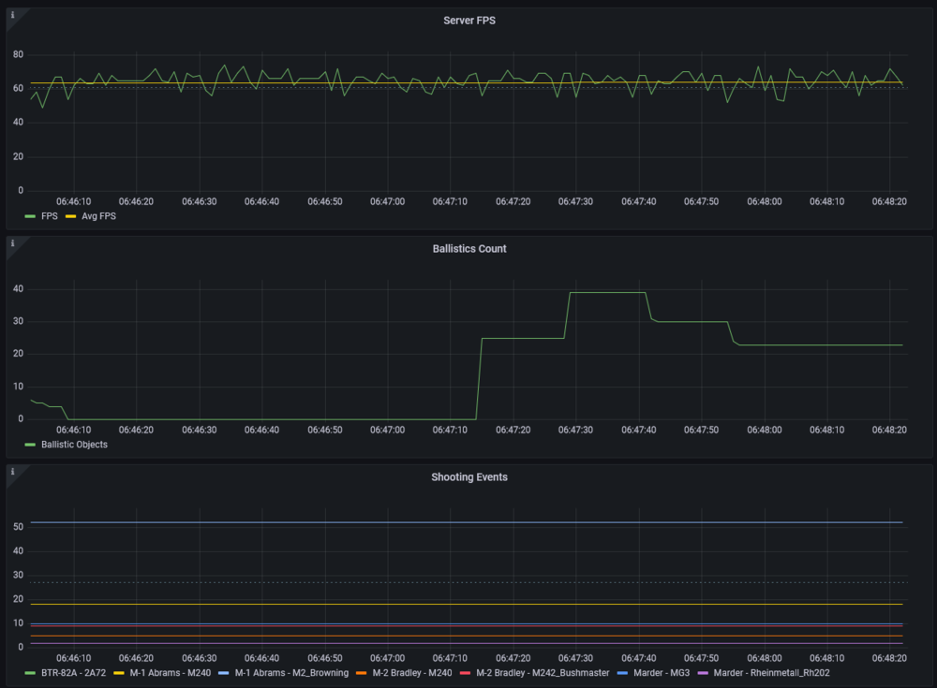Open the Ballistics Count panel title menu
The image size is (937, 688).
click(469, 248)
